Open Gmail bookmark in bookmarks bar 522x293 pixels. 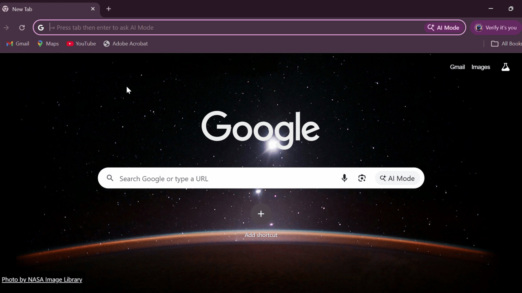coord(18,44)
